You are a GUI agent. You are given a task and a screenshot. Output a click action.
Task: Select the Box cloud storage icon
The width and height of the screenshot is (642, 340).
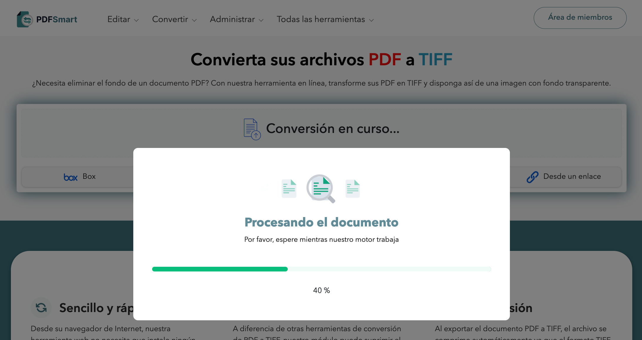coord(71,176)
